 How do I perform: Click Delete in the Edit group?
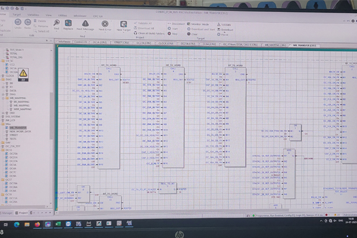pyautogui.click(x=40, y=21)
